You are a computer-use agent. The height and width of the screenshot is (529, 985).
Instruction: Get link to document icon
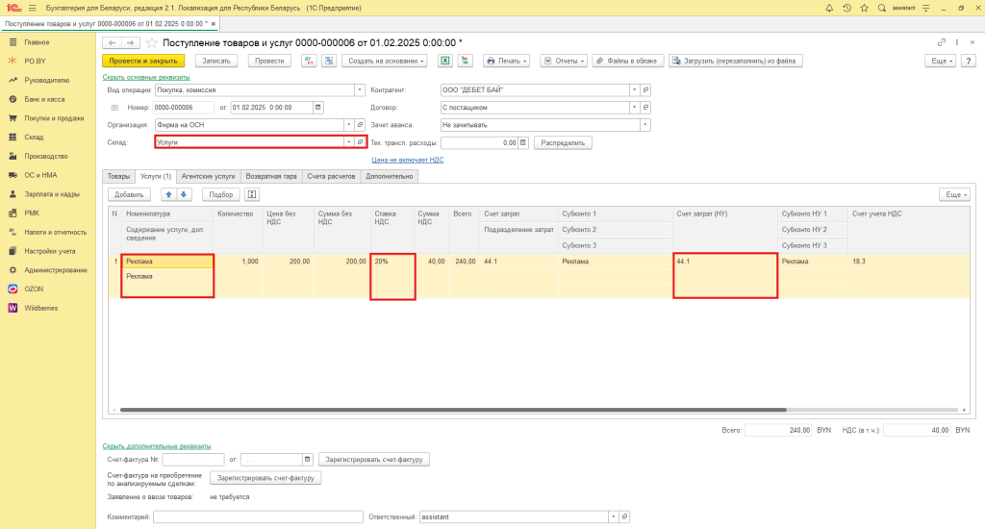pyautogui.click(x=941, y=42)
